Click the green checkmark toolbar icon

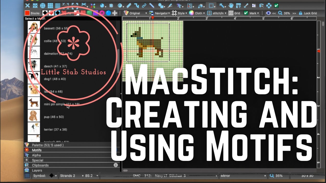[276, 6]
